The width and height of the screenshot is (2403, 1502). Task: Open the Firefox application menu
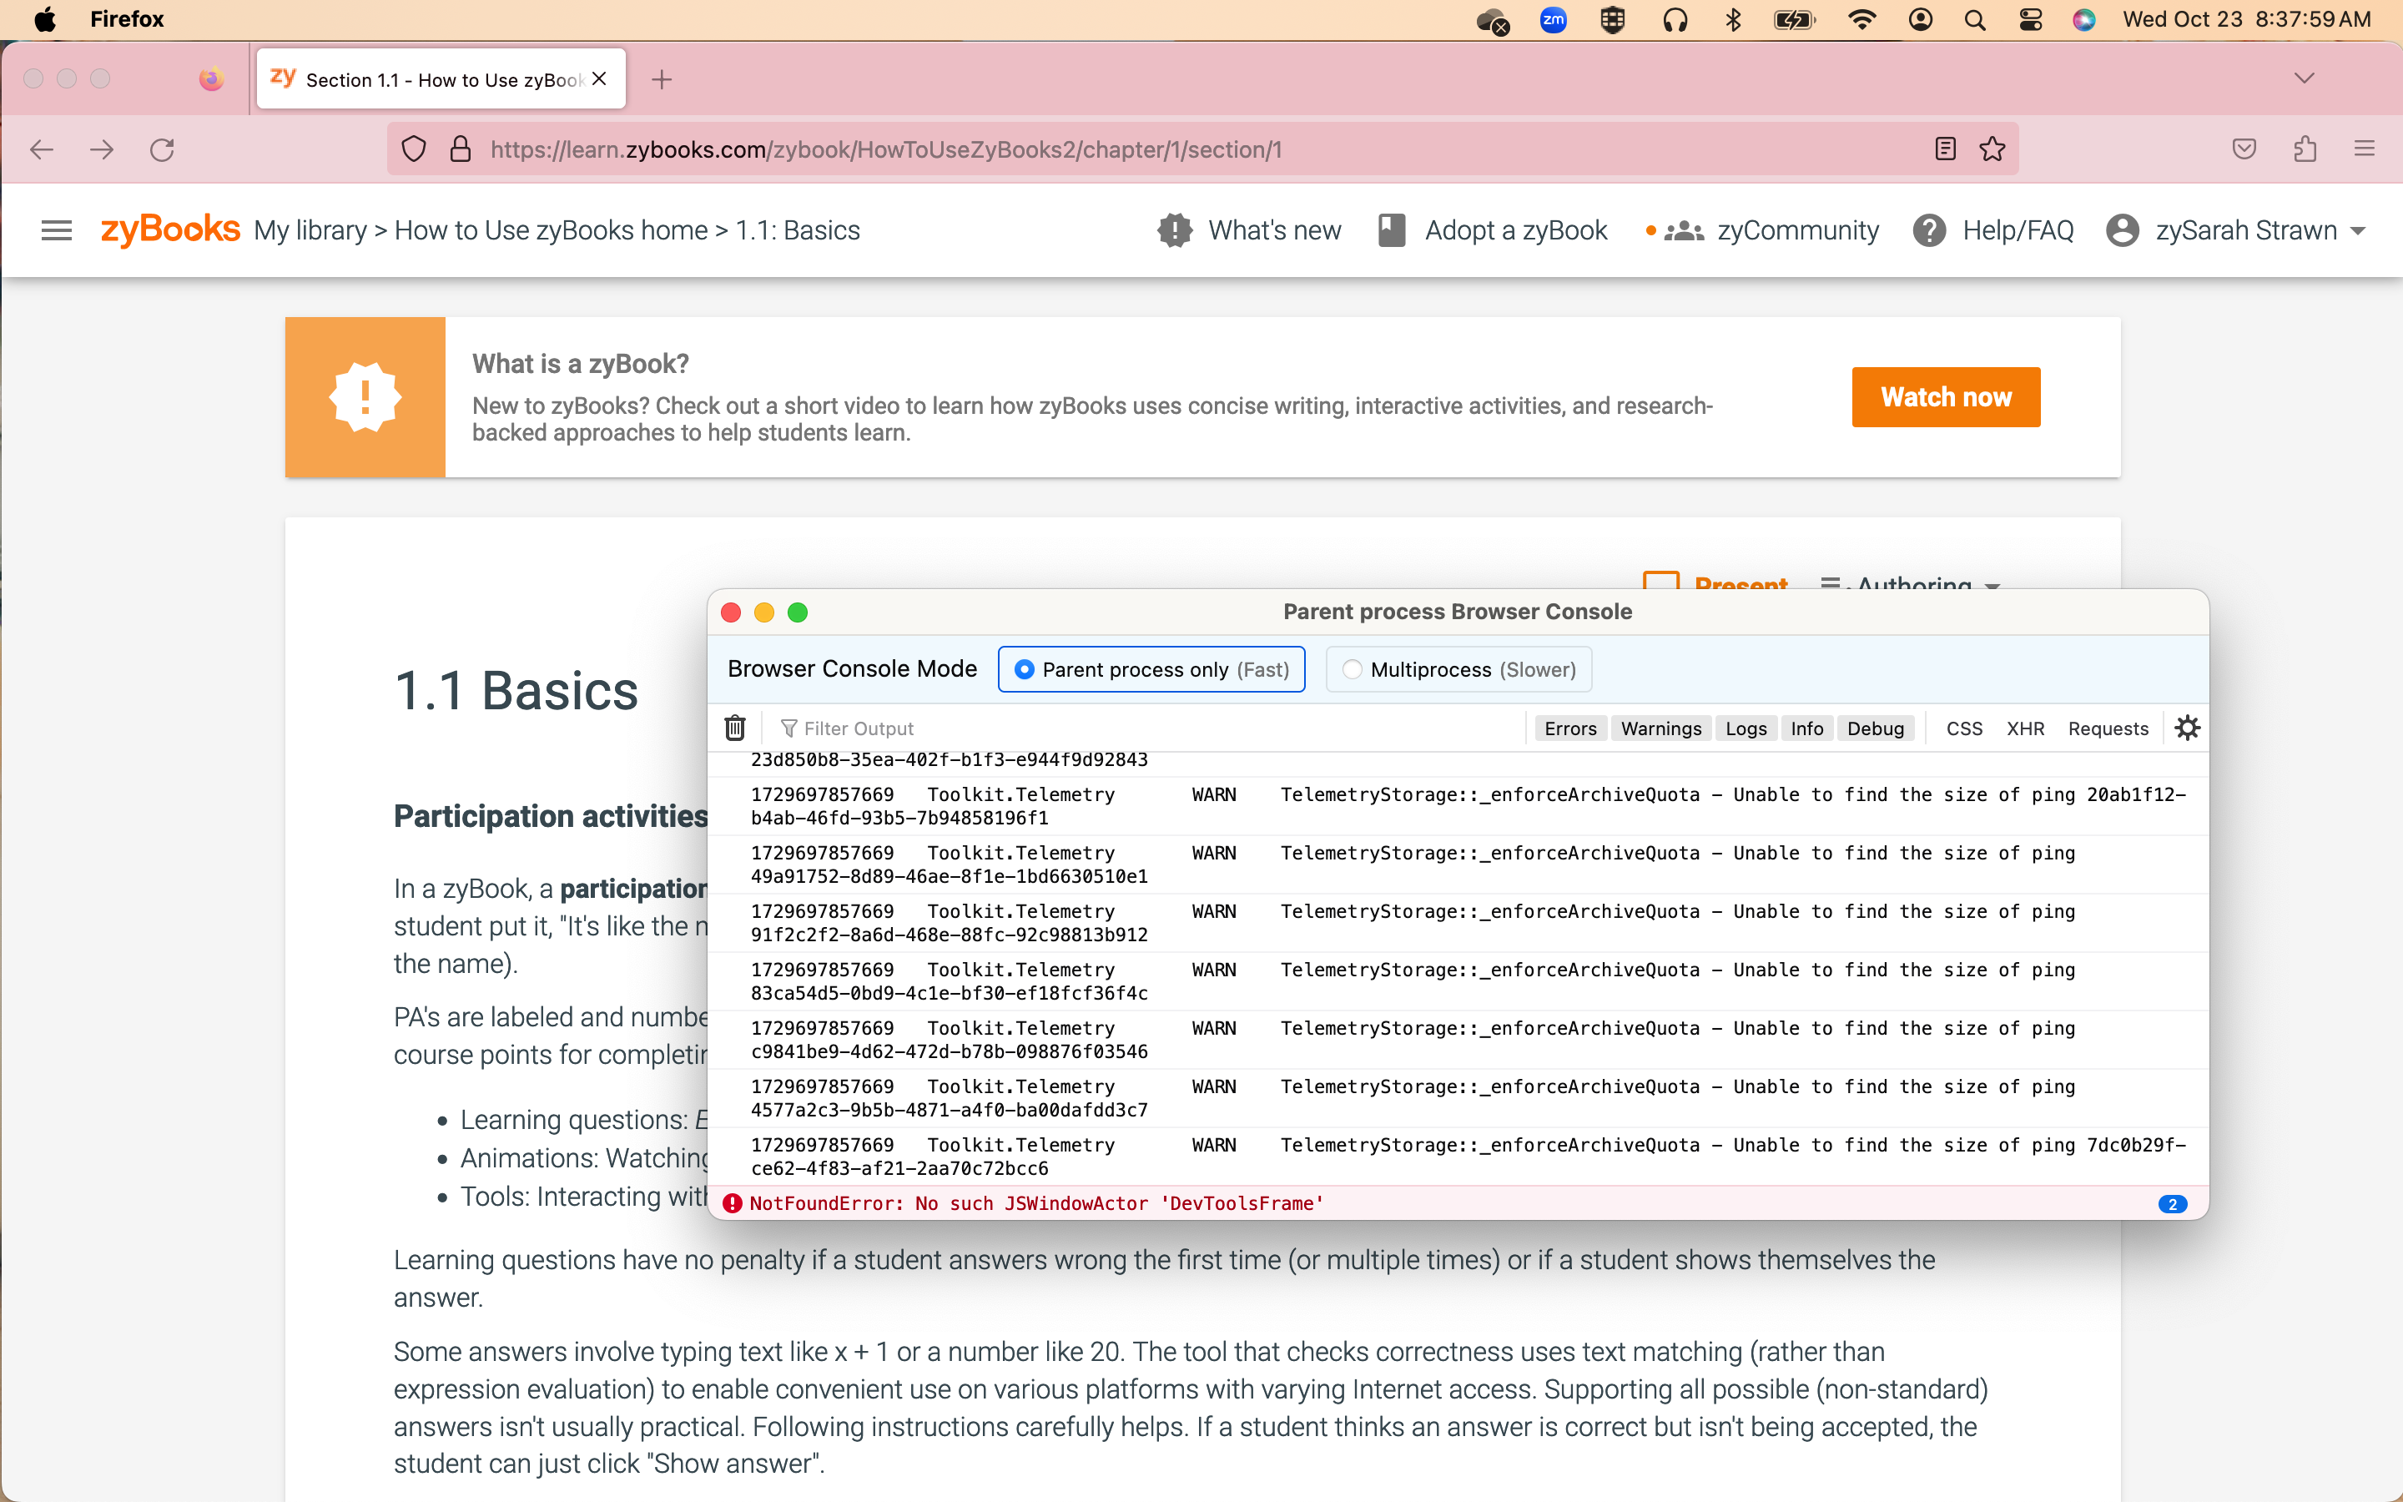tap(127, 20)
